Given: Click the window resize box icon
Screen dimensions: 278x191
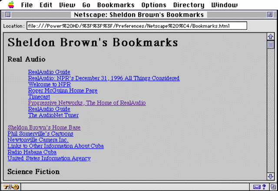Looking at the screenshot, I should [273, 187].
